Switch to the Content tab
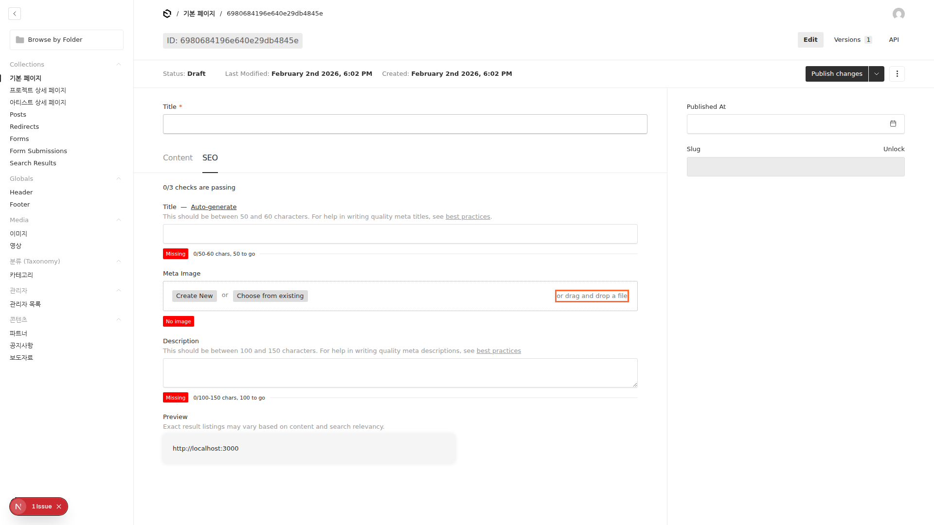934x525 pixels. (x=178, y=157)
